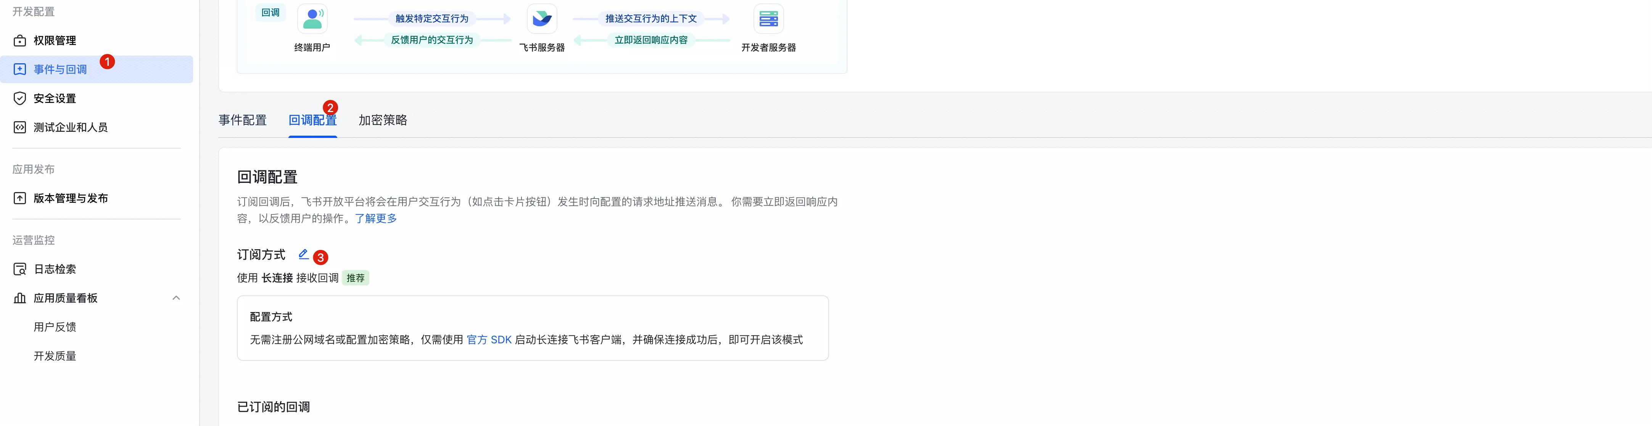Open 安全设置 page
1652x426 pixels.
(x=96, y=98)
